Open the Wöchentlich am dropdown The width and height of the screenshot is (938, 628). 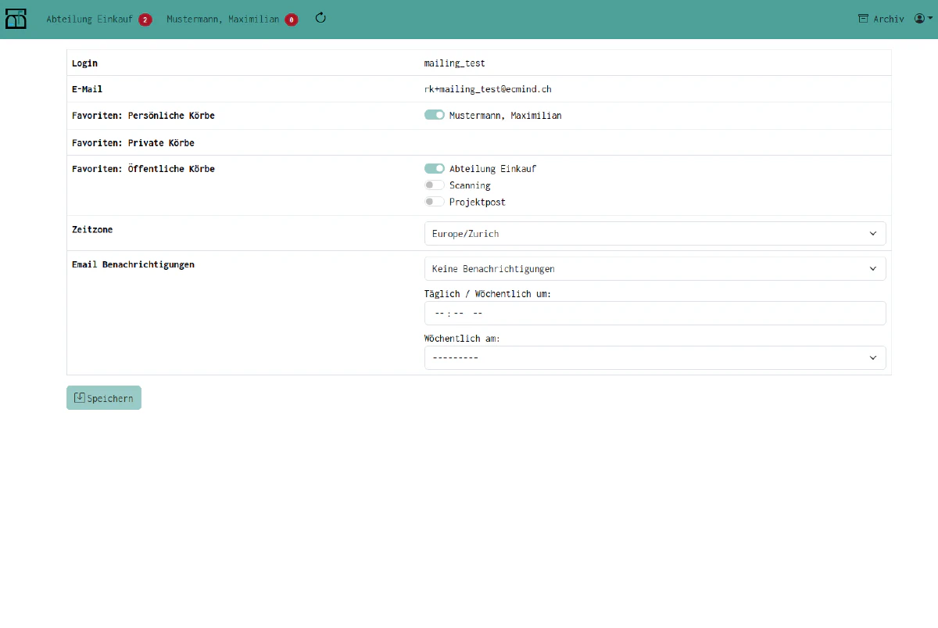click(655, 357)
